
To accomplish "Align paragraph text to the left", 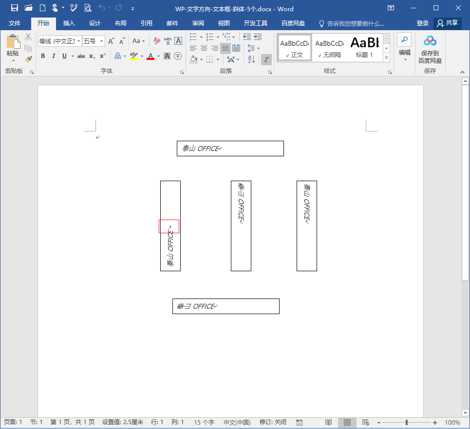I will tap(193, 48).
